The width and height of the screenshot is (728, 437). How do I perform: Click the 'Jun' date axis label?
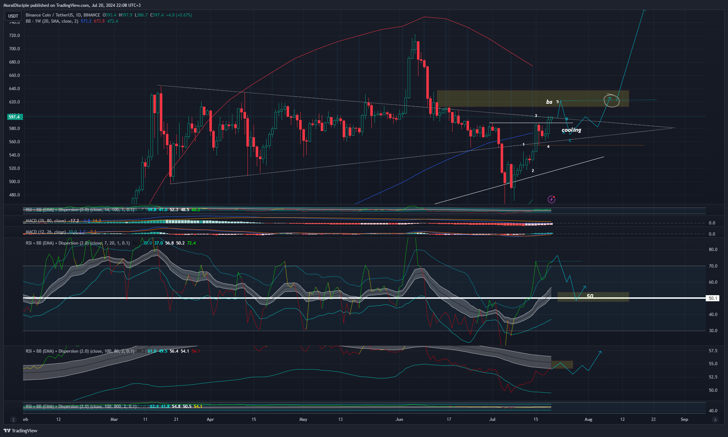click(x=399, y=419)
